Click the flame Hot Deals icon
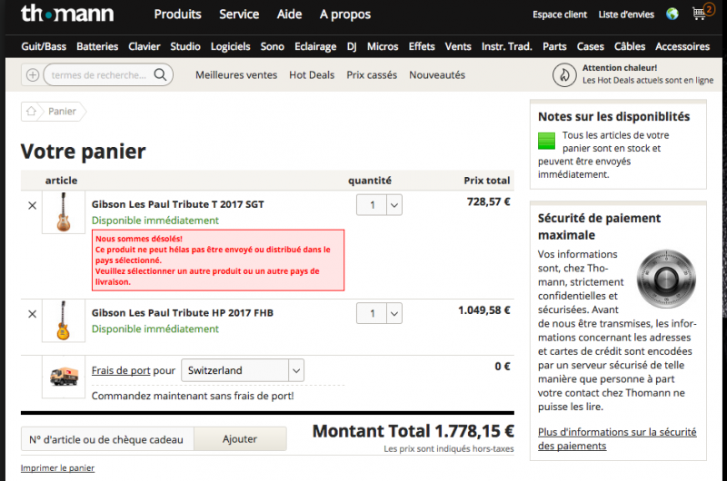This screenshot has height=481, width=727. click(564, 74)
